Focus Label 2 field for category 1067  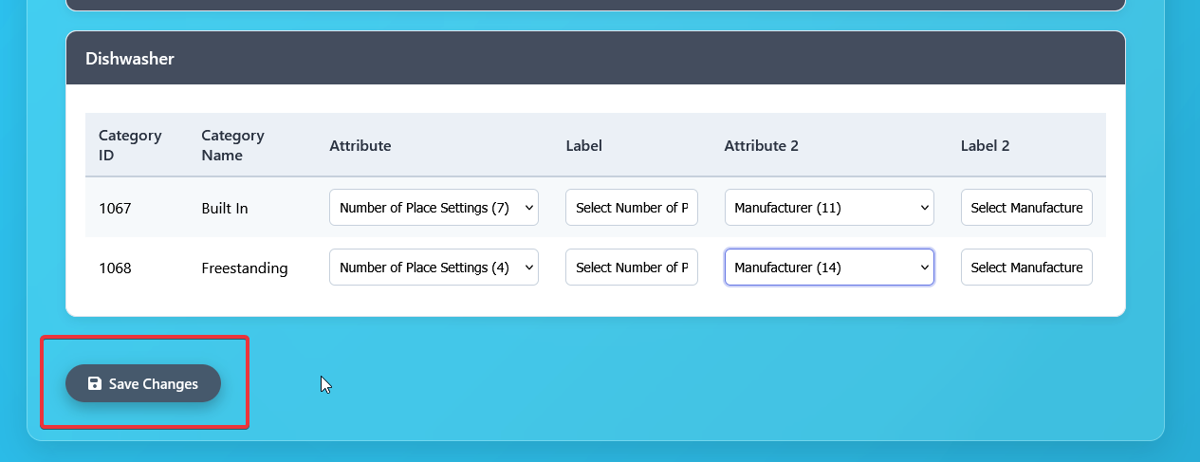coord(1025,208)
